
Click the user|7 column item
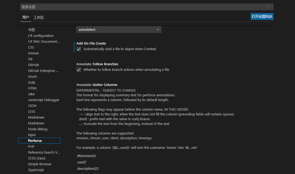pos(82,162)
